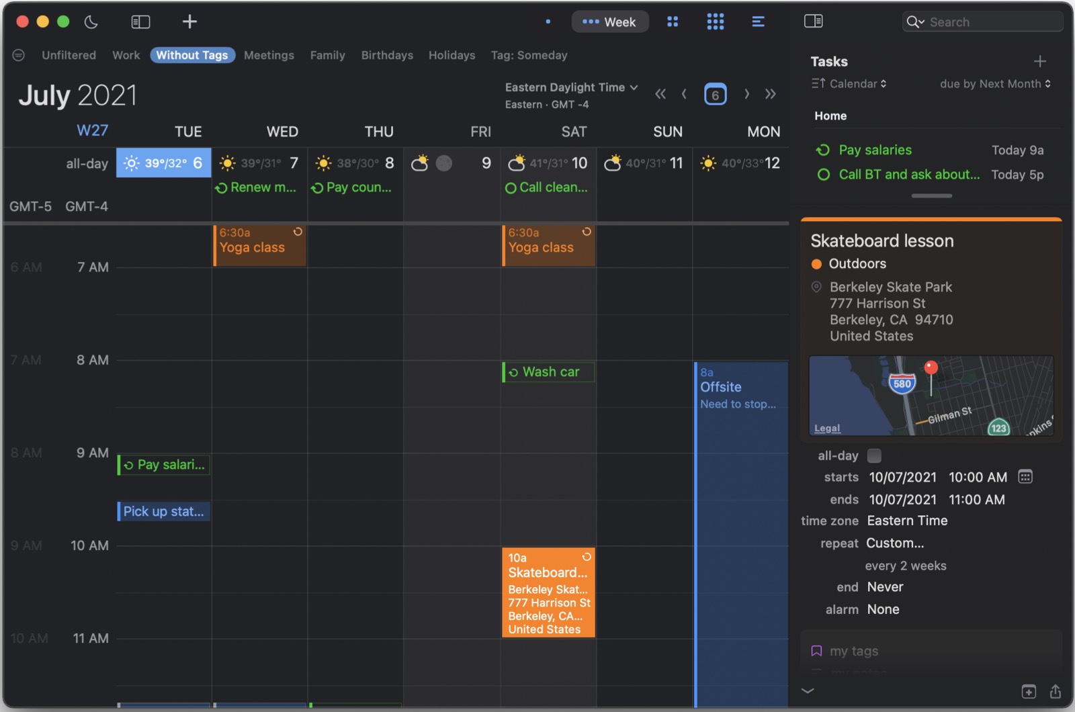
Task: Toggle the left sidebar panel icon
Action: tap(140, 21)
